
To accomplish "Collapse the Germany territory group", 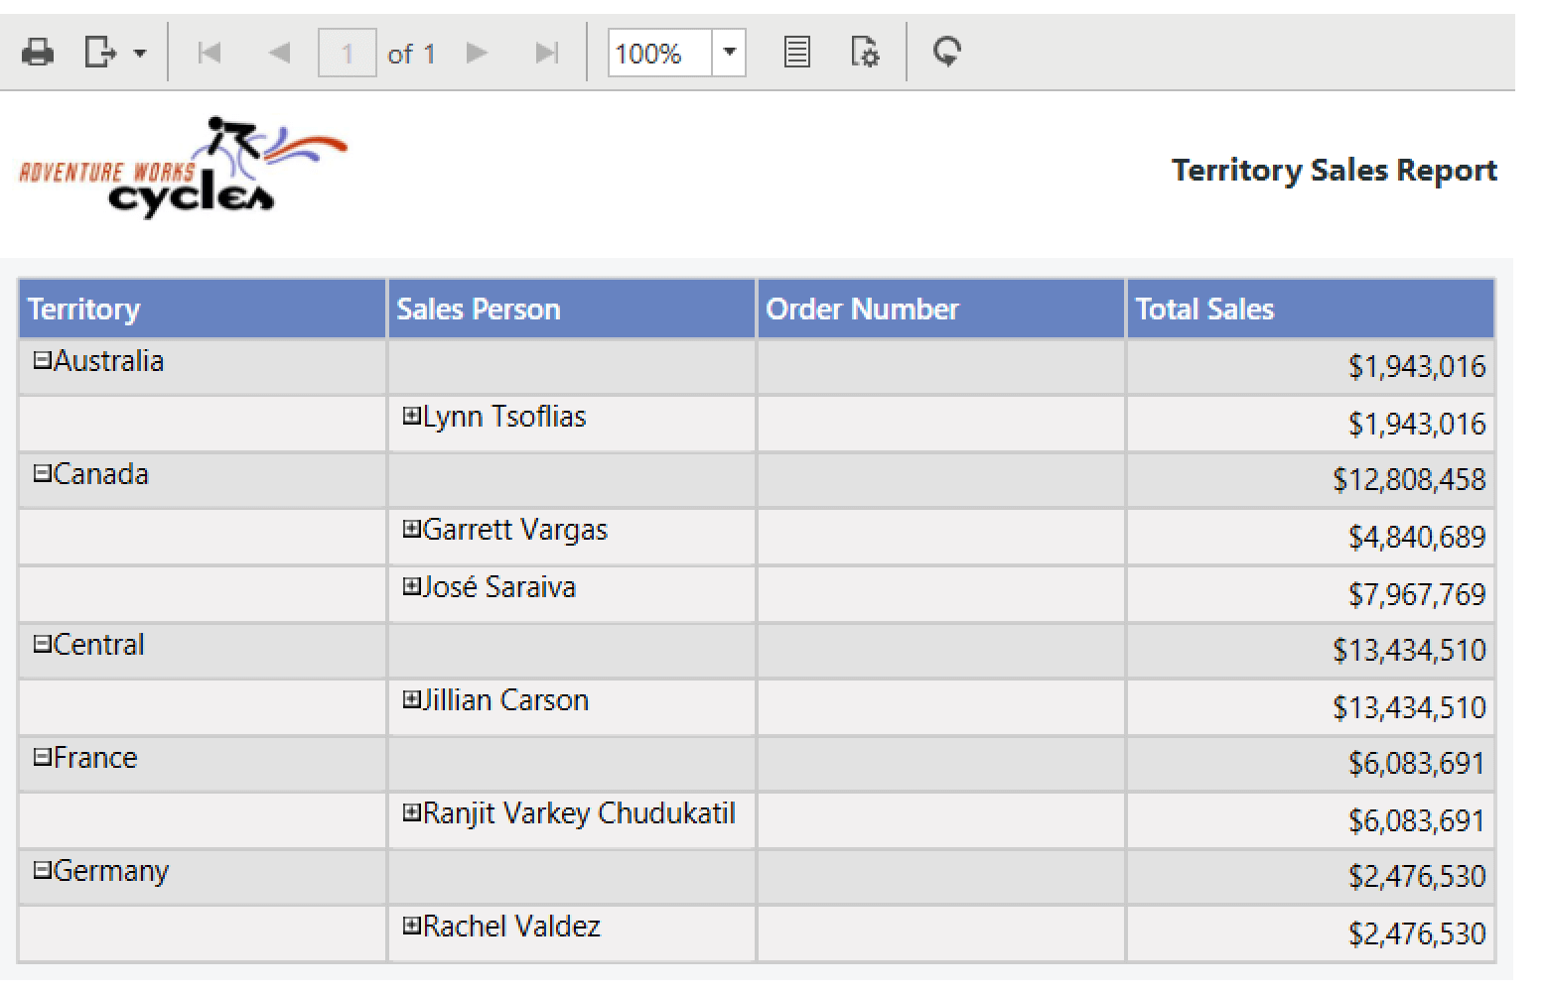I will point(42,871).
